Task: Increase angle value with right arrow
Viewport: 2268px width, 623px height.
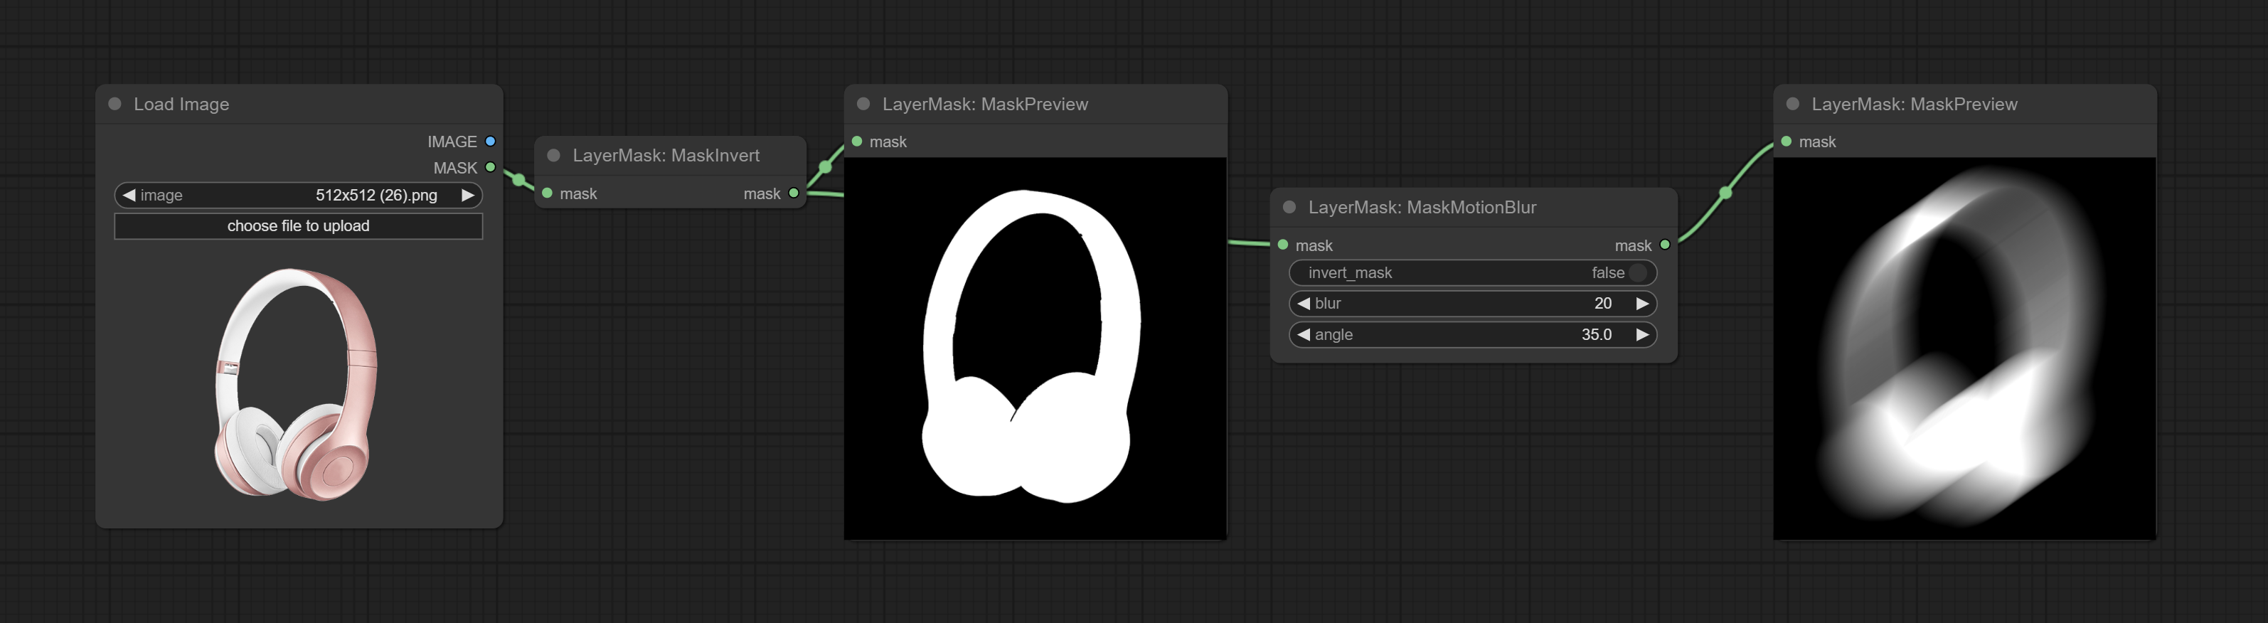Action: [1642, 334]
